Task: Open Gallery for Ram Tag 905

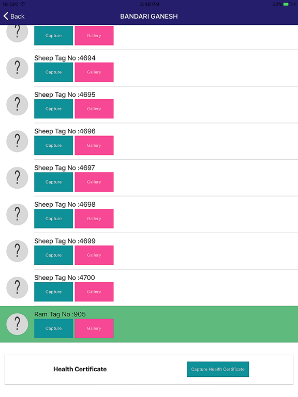Action: [x=94, y=328]
